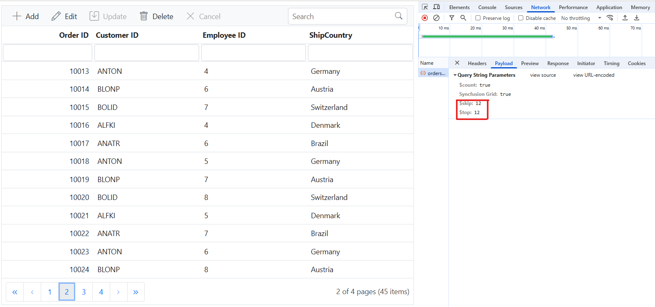The height and width of the screenshot is (307, 655).
Task: Click the import HAR upload icon
Action: pyautogui.click(x=625, y=18)
